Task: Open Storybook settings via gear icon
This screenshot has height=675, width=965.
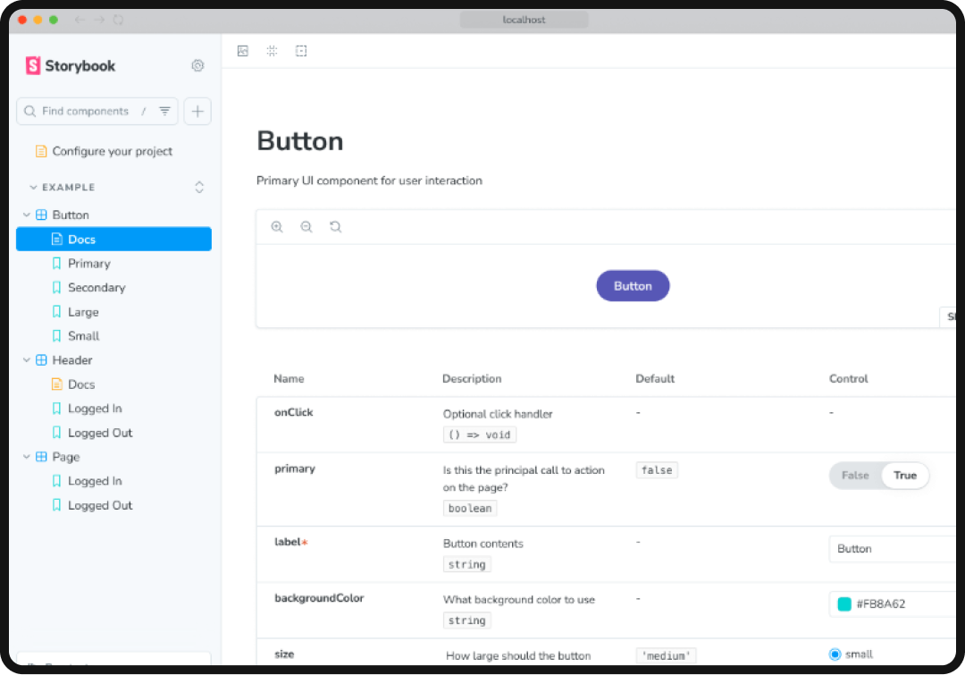Action: pos(197,65)
